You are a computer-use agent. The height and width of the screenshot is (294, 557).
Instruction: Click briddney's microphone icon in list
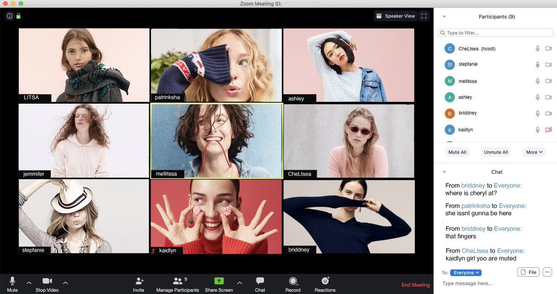pyautogui.click(x=538, y=113)
